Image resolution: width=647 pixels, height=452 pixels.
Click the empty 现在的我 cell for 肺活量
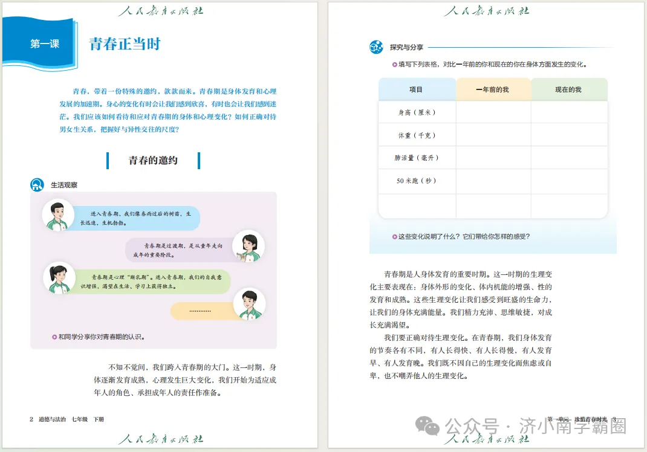coord(570,158)
